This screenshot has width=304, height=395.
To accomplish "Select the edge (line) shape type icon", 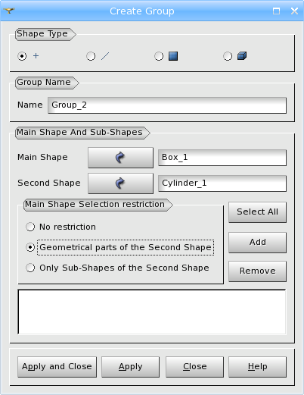I will pos(105,56).
